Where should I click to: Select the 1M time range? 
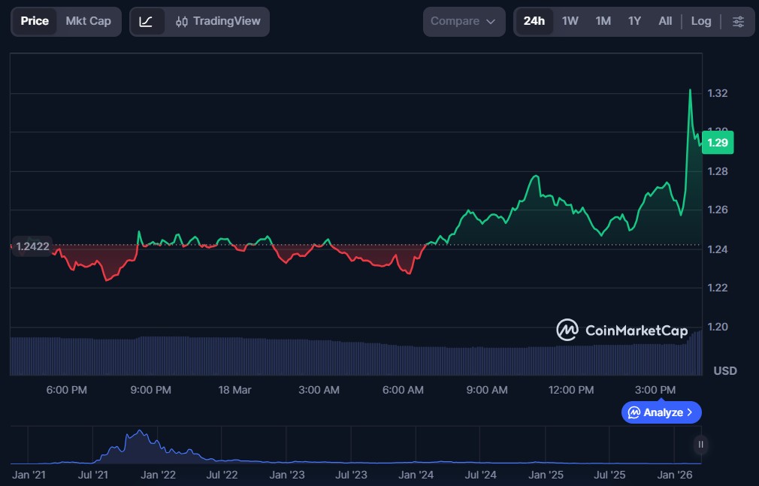603,22
